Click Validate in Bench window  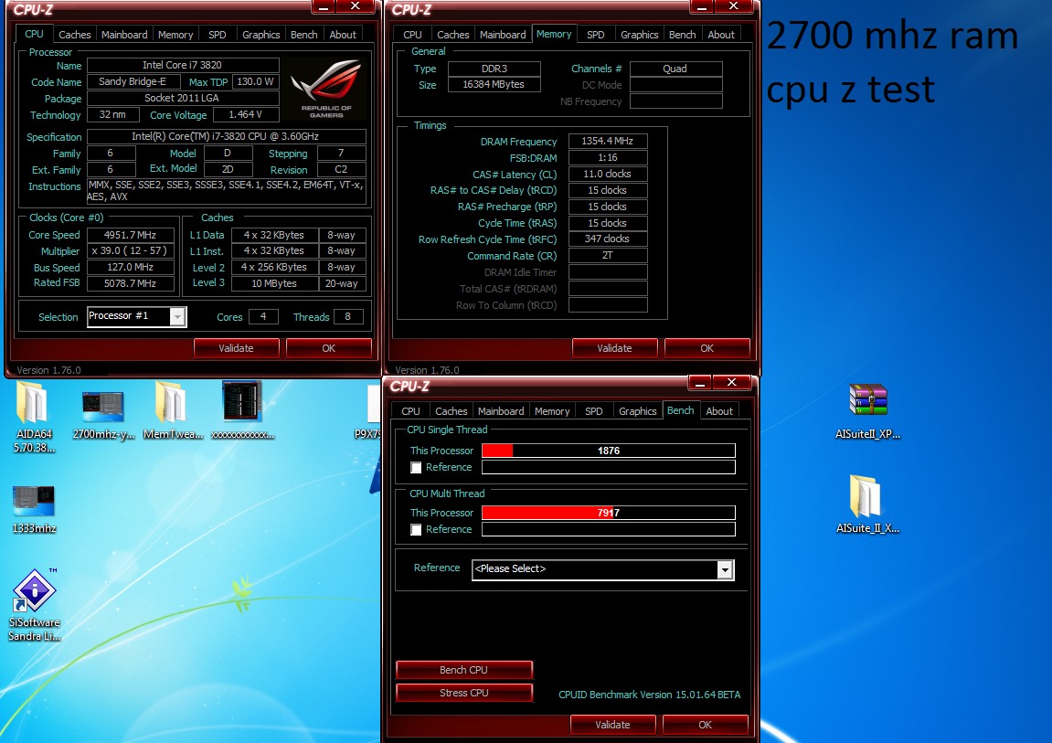[612, 724]
